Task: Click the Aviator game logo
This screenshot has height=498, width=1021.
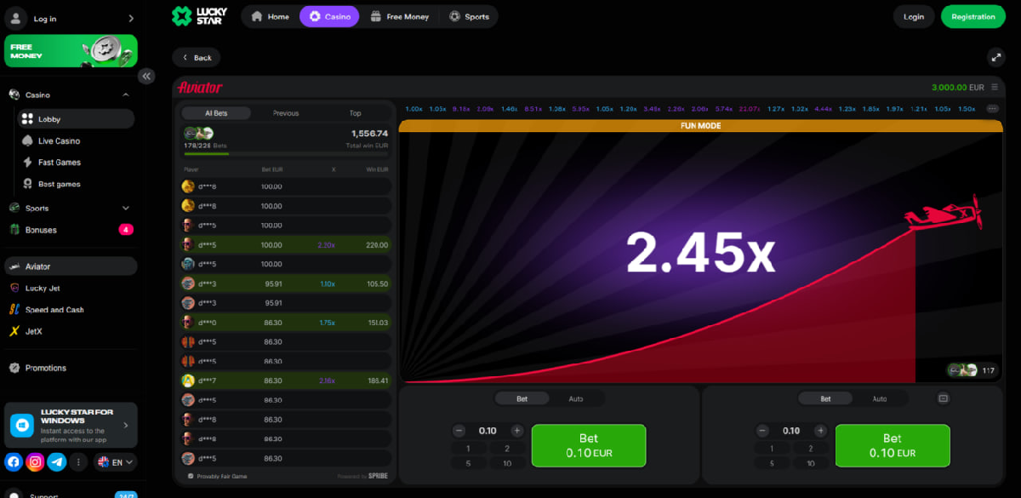Action: [200, 87]
